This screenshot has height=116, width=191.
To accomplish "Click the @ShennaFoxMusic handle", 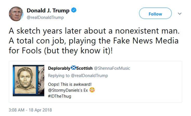I will tap(111, 68).
